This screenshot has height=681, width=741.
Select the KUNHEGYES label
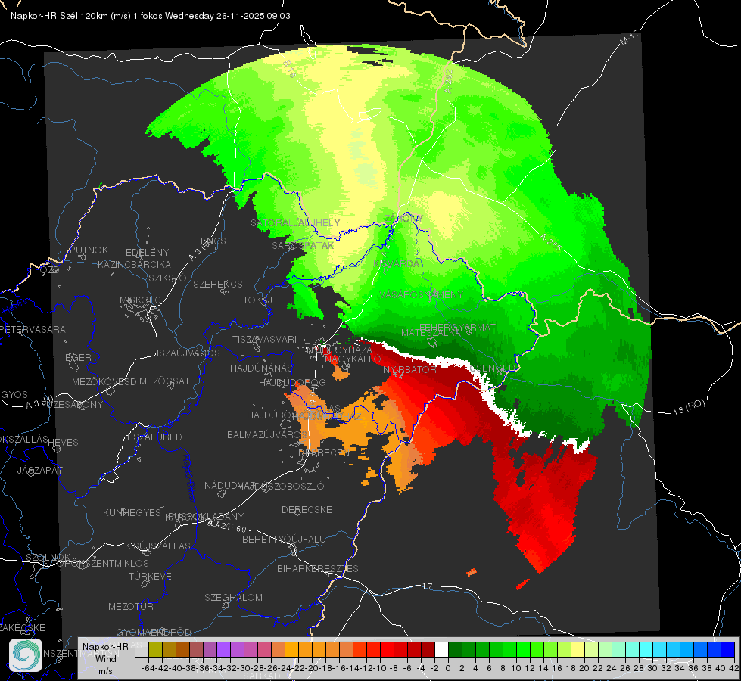pyautogui.click(x=132, y=512)
